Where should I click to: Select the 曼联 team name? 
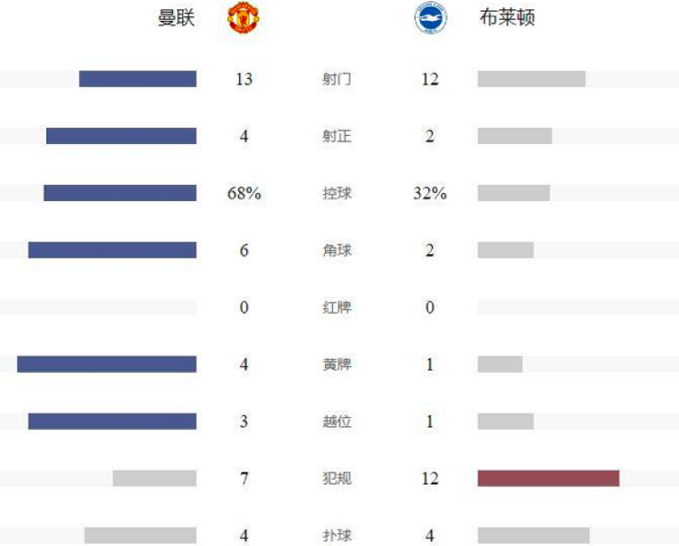coord(177,18)
